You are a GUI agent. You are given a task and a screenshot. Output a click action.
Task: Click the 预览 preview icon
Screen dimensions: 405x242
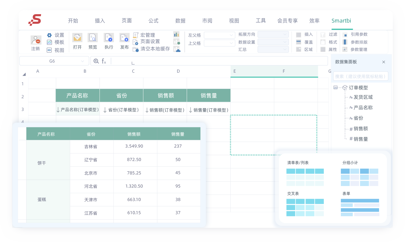93,38
